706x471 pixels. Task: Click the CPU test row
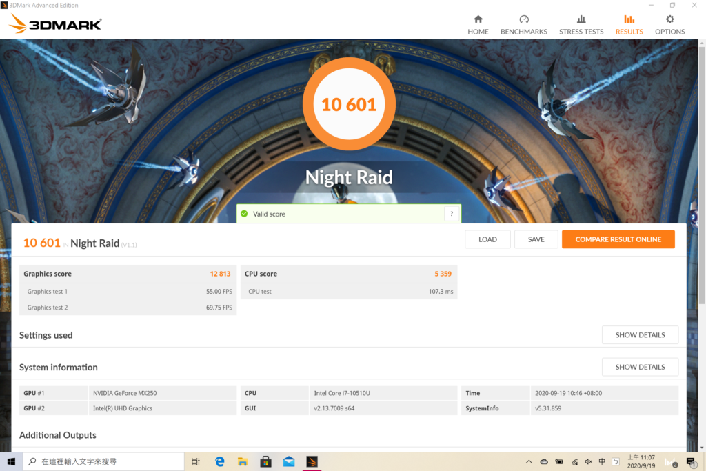tap(349, 291)
